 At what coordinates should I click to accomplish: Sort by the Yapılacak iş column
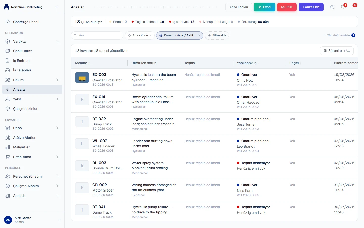coord(248,63)
